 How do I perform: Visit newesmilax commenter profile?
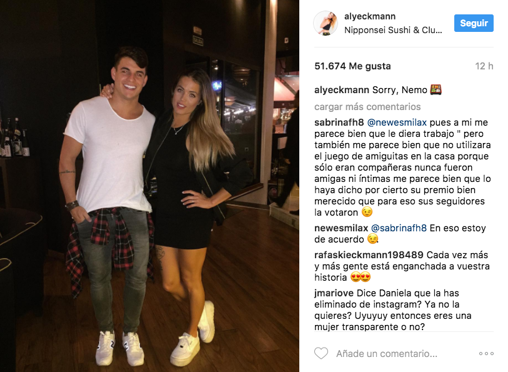(x=341, y=228)
